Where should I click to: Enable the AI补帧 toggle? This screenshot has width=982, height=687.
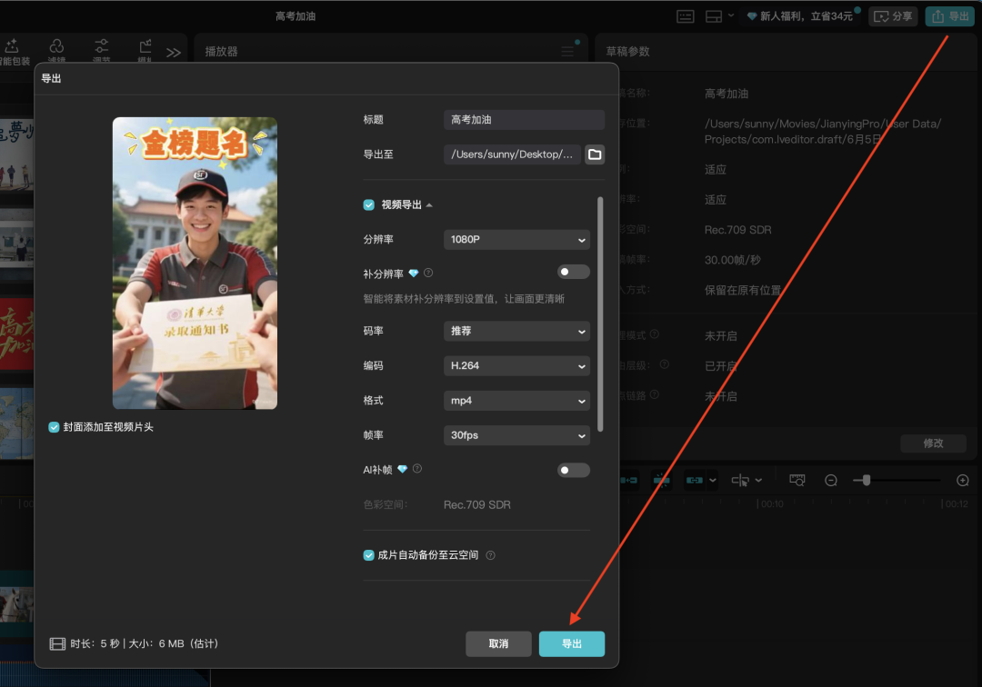pos(573,470)
